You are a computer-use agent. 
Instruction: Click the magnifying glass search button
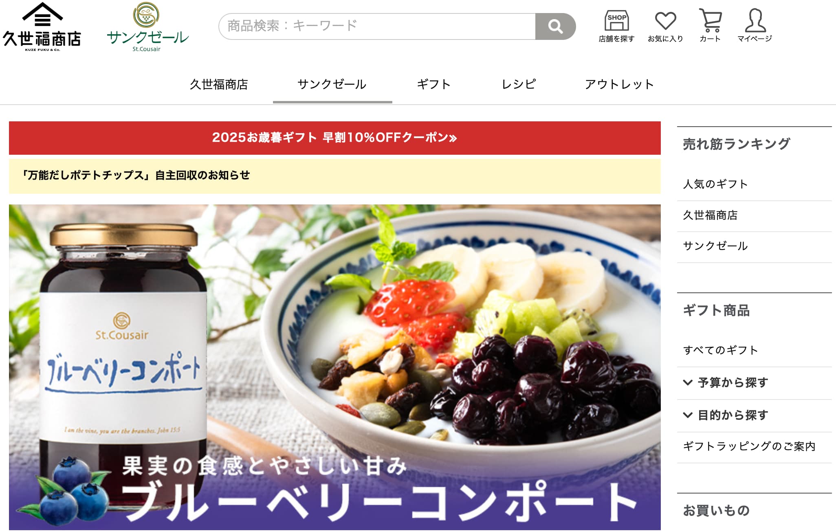[555, 26]
